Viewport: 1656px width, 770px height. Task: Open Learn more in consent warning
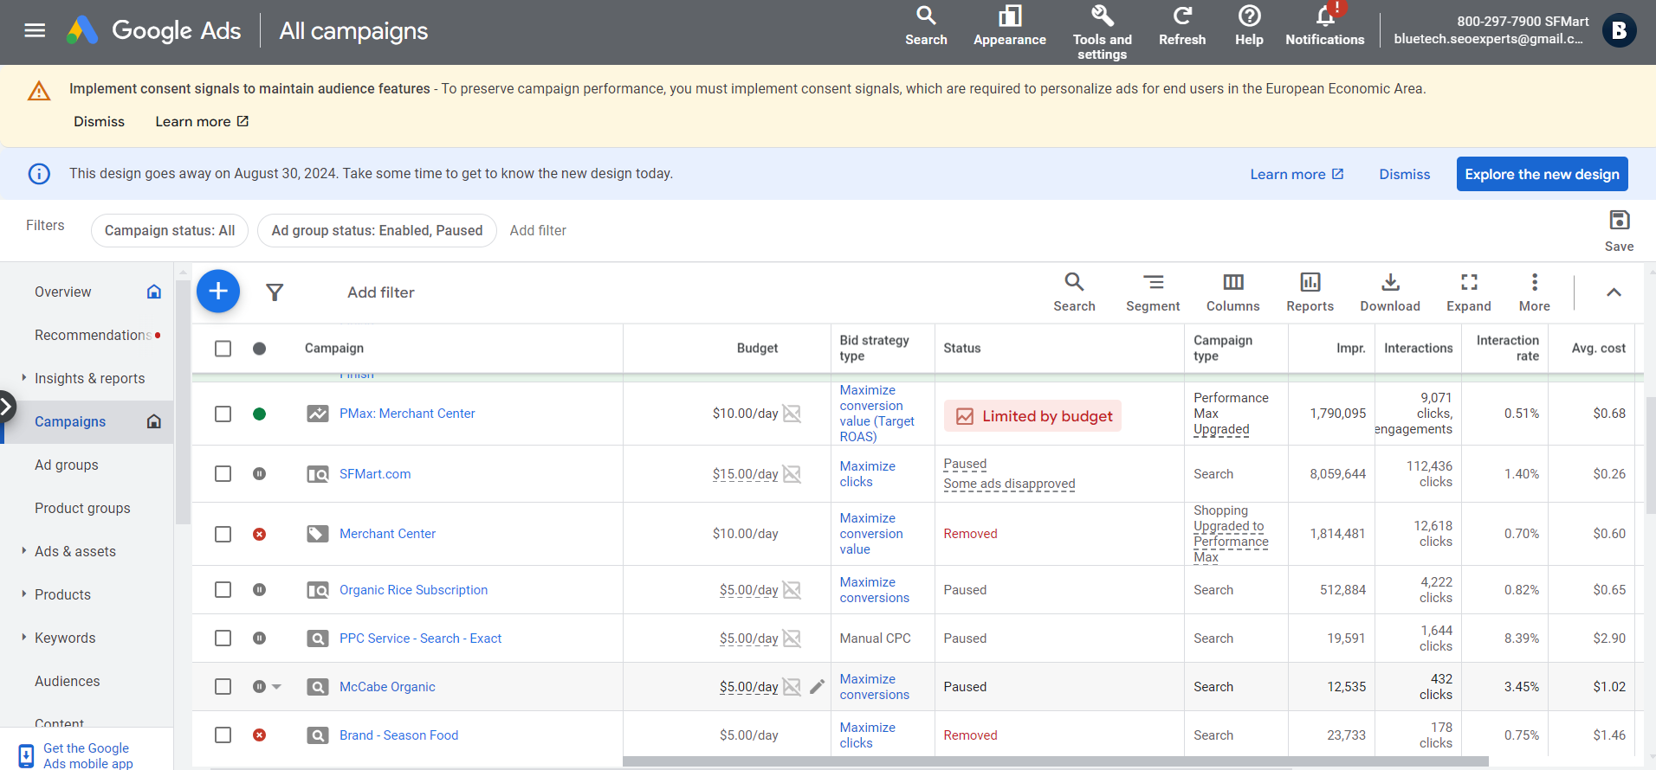click(202, 121)
